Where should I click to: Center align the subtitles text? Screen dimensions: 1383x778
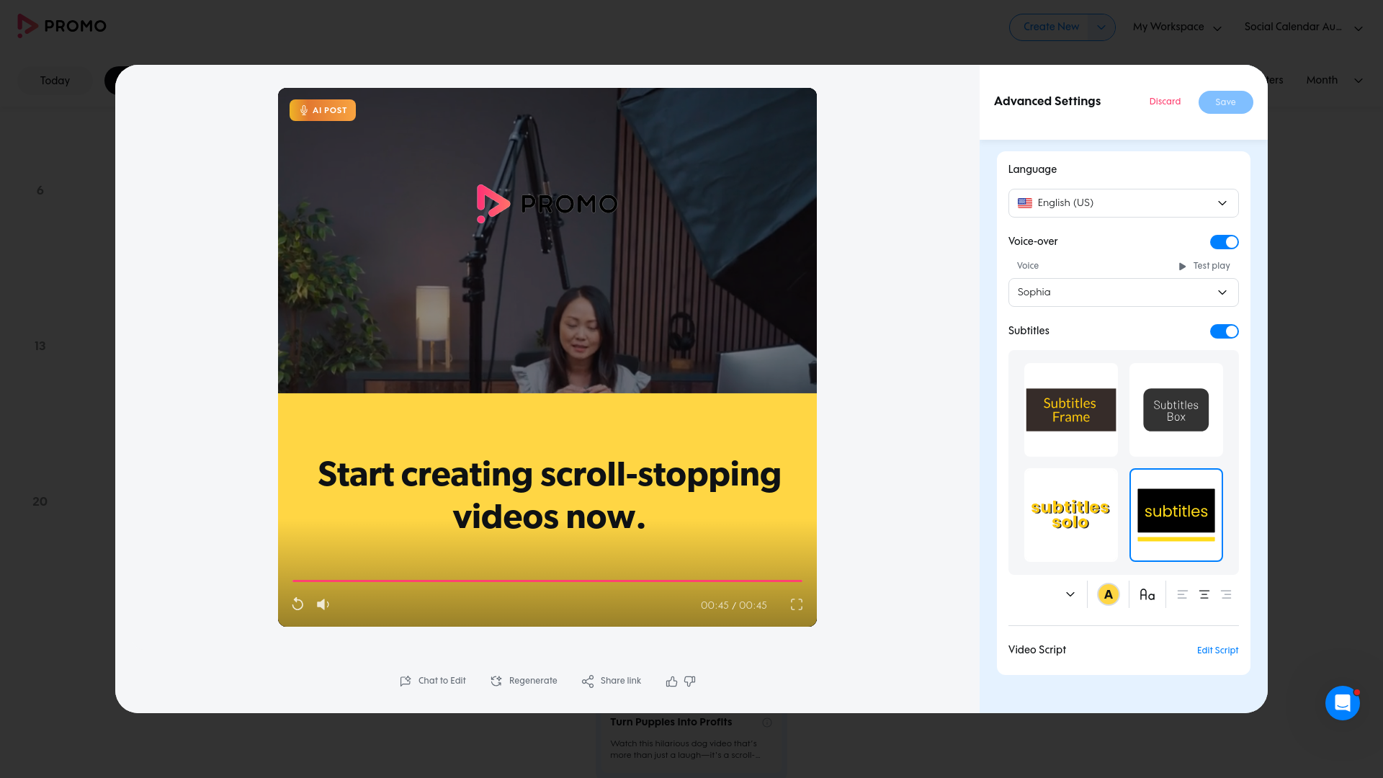[x=1205, y=594]
